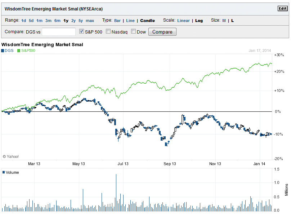Click the Jan 17, 2014 date label
291x216 pixels.
tap(260, 50)
